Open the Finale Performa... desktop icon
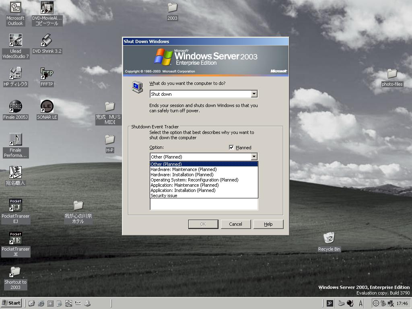 [x=15, y=145]
